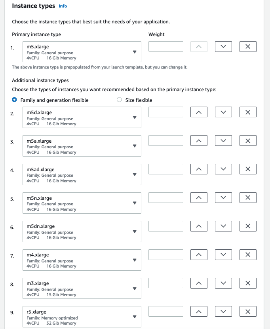270x329 pixels.
Task: Move m5dn.xlarge up in the list
Action: coord(199,226)
